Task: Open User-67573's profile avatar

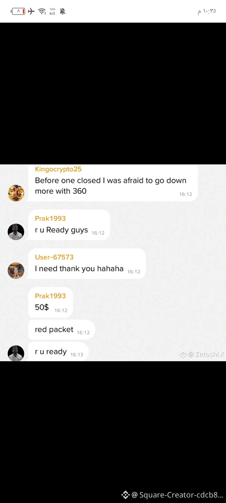Action: pos(16,271)
